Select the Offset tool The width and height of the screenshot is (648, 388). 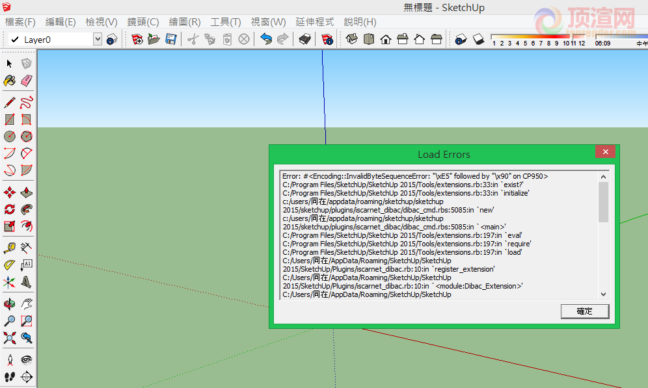[x=27, y=226]
